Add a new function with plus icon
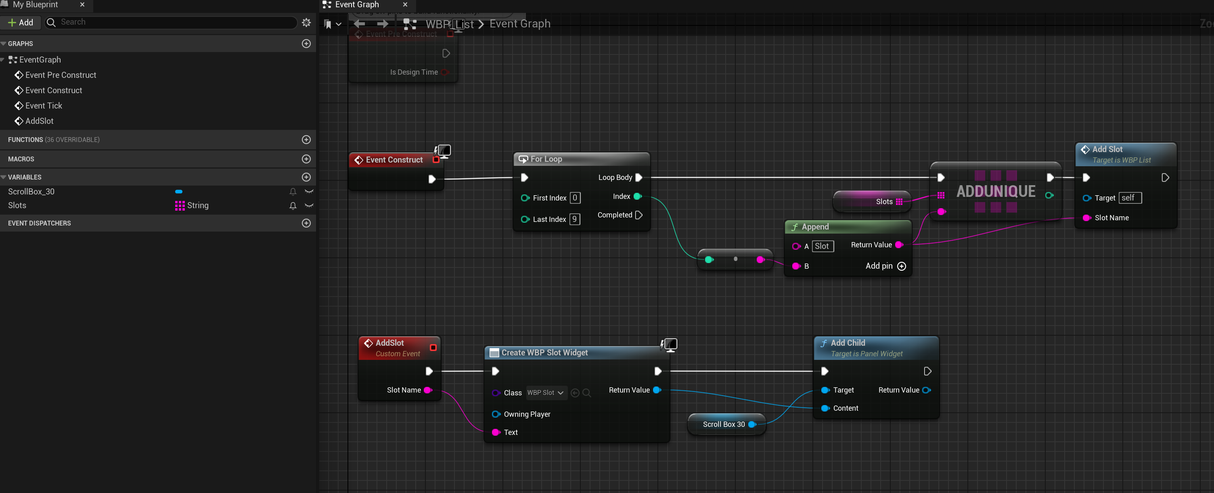The height and width of the screenshot is (493, 1214). (x=306, y=140)
